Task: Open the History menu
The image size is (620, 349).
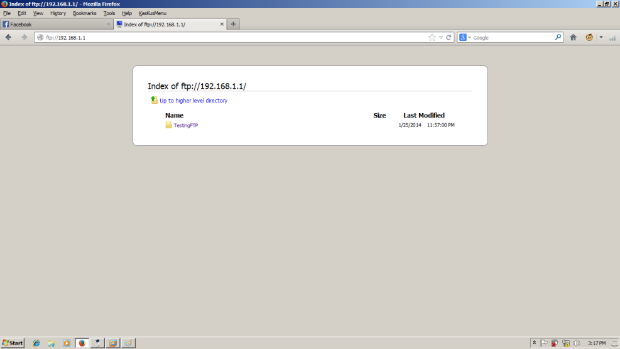Action: [x=58, y=13]
